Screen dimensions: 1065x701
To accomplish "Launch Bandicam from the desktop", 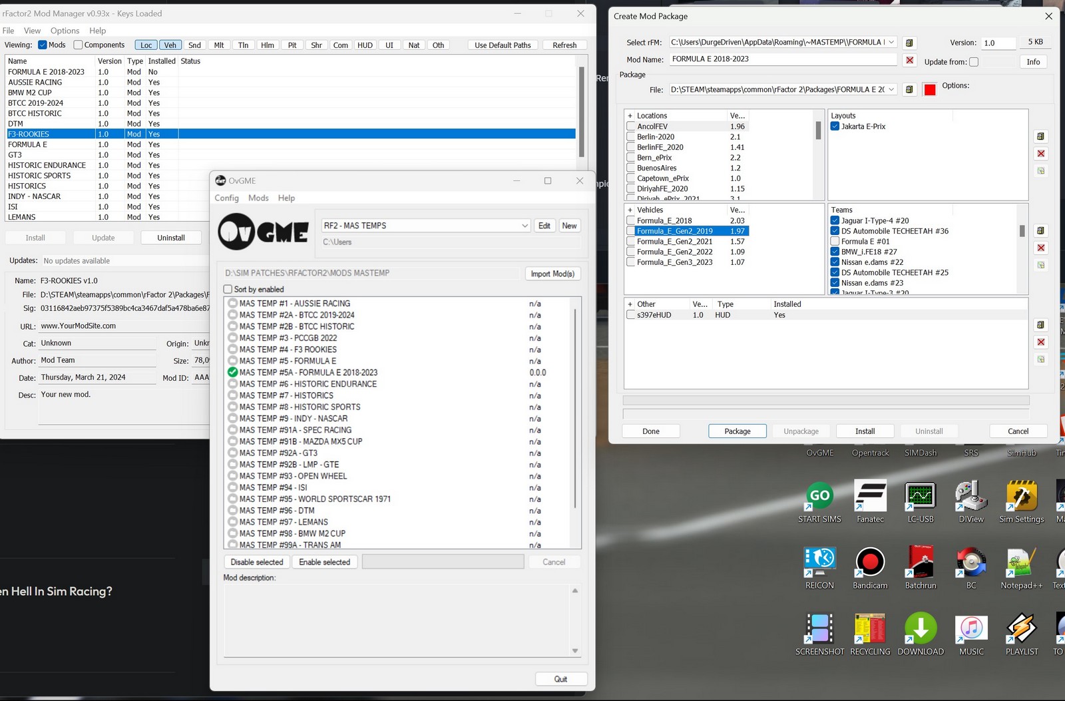I will point(870,568).
